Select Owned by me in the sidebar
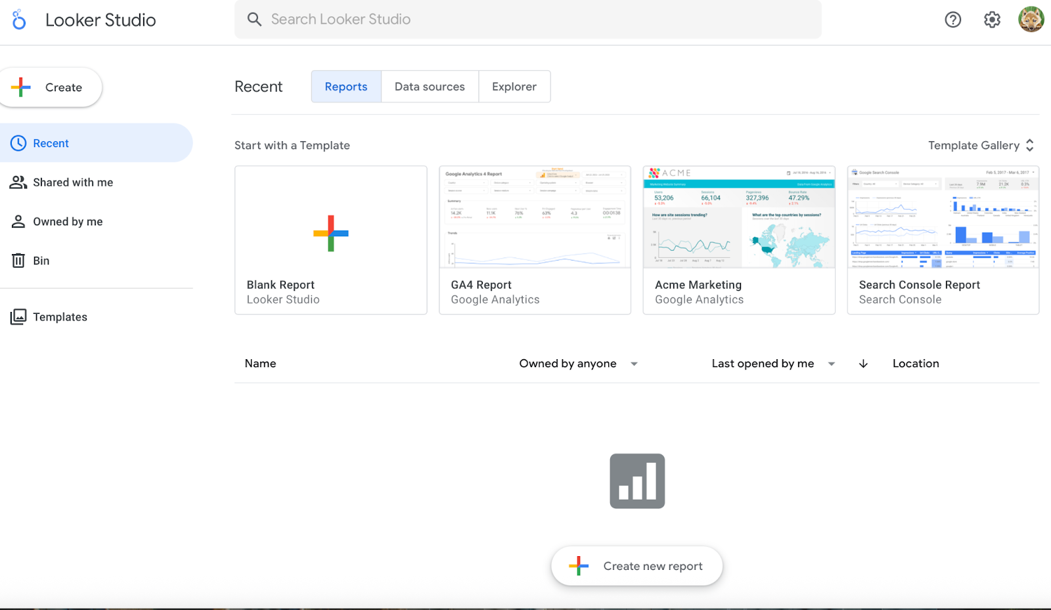Viewport: 1051px width, 610px height. pyautogui.click(x=96, y=222)
